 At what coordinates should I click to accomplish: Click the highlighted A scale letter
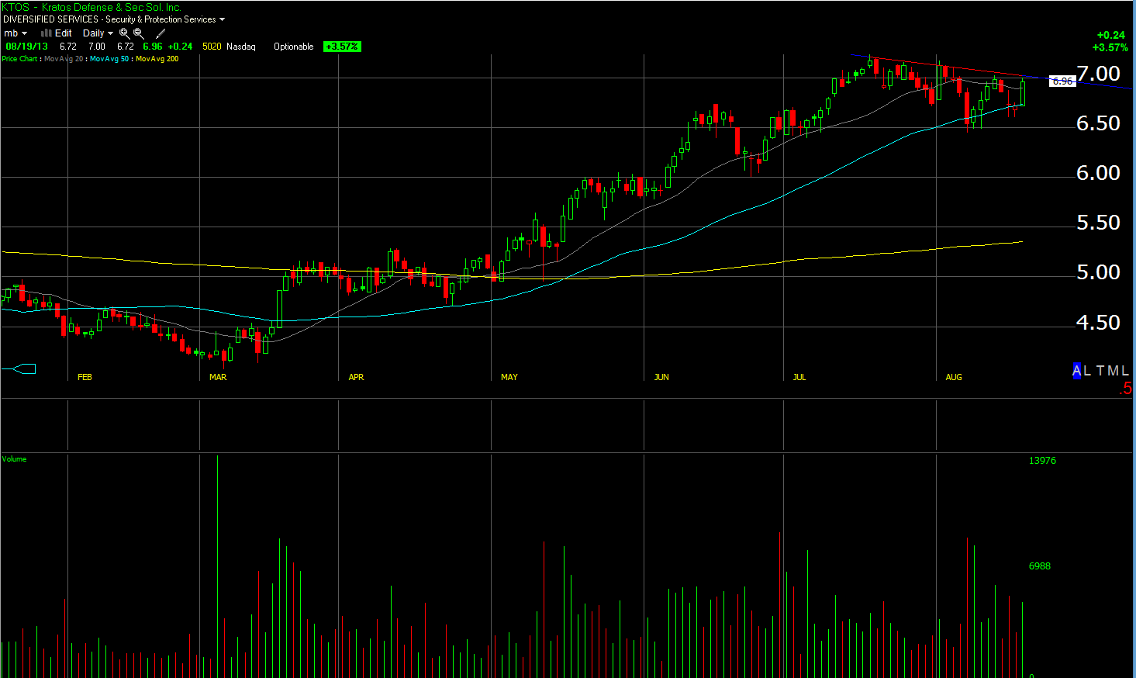1076,371
